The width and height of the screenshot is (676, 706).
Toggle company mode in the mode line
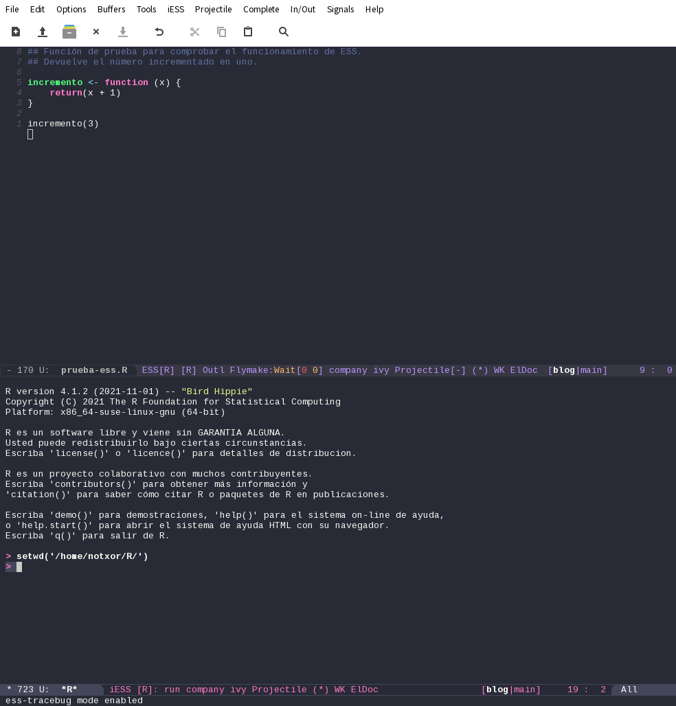[x=348, y=370]
